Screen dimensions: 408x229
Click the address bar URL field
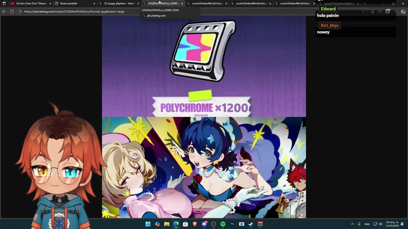pos(191,11)
